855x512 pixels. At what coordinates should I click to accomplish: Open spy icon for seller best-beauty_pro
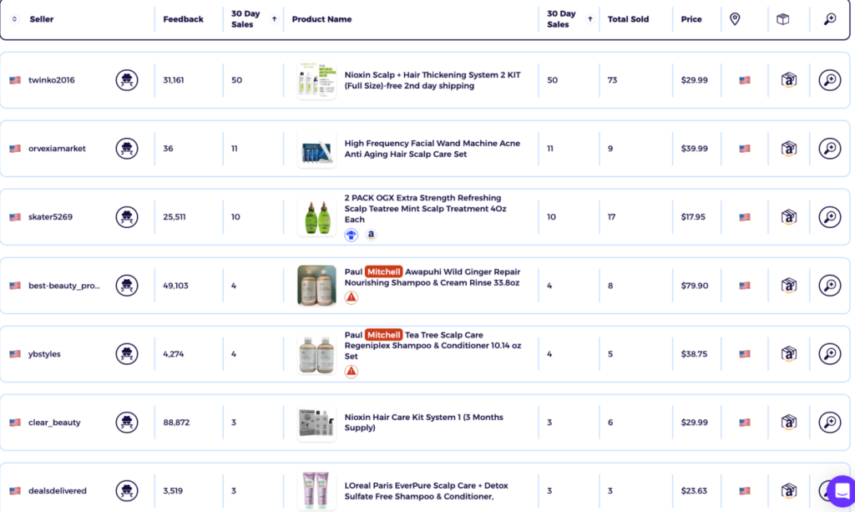tap(127, 285)
